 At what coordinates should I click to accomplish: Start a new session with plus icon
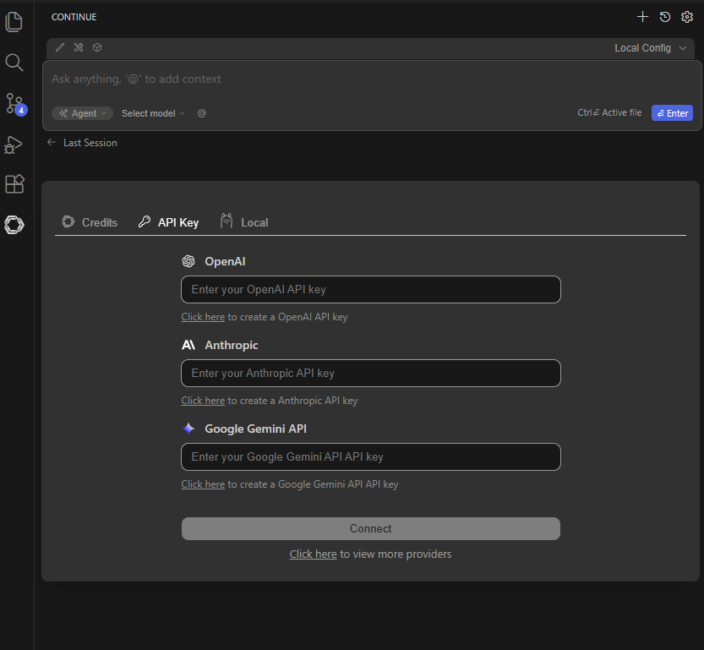(642, 17)
